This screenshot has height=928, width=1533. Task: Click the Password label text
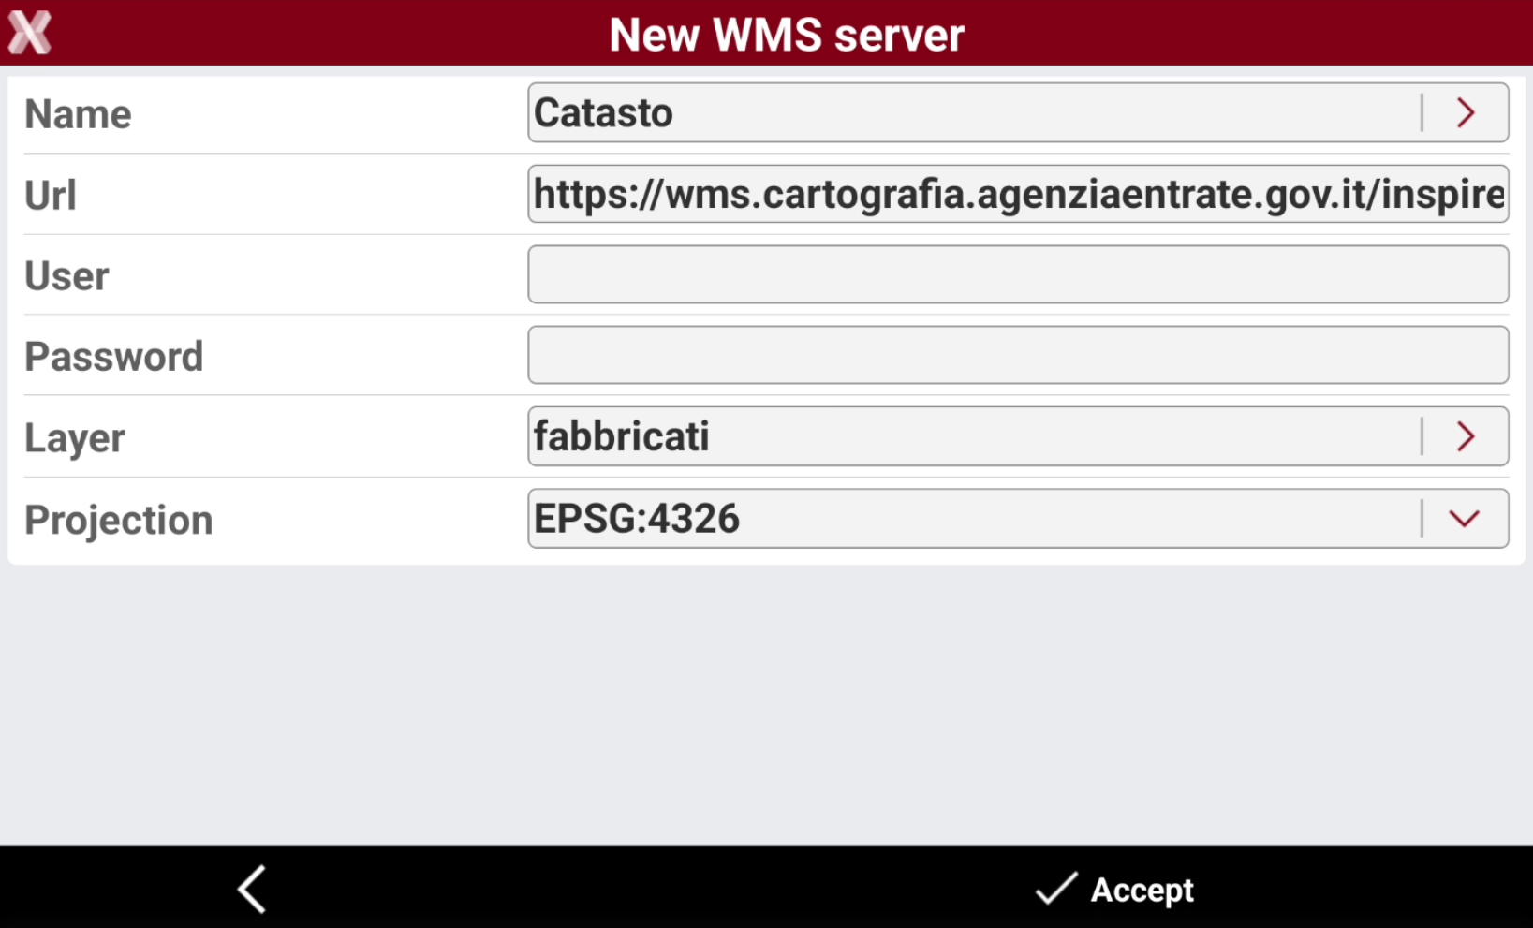pos(114,357)
